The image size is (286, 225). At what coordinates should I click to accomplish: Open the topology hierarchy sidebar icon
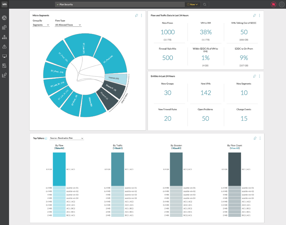(4, 37)
